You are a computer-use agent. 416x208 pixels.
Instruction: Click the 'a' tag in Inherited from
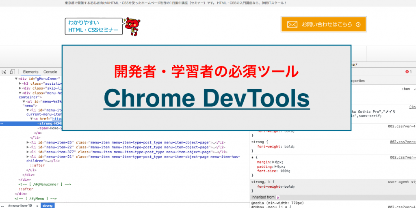click(277, 197)
